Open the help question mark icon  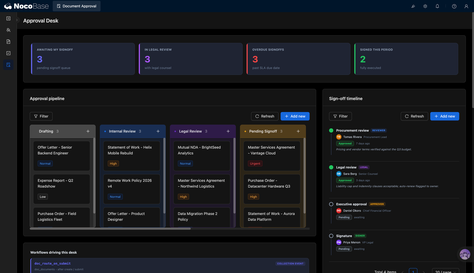[454, 6]
